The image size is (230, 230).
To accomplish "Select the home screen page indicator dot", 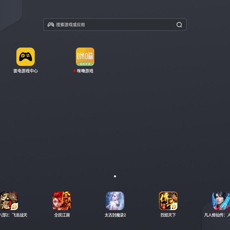I will pyautogui.click(x=115, y=176).
